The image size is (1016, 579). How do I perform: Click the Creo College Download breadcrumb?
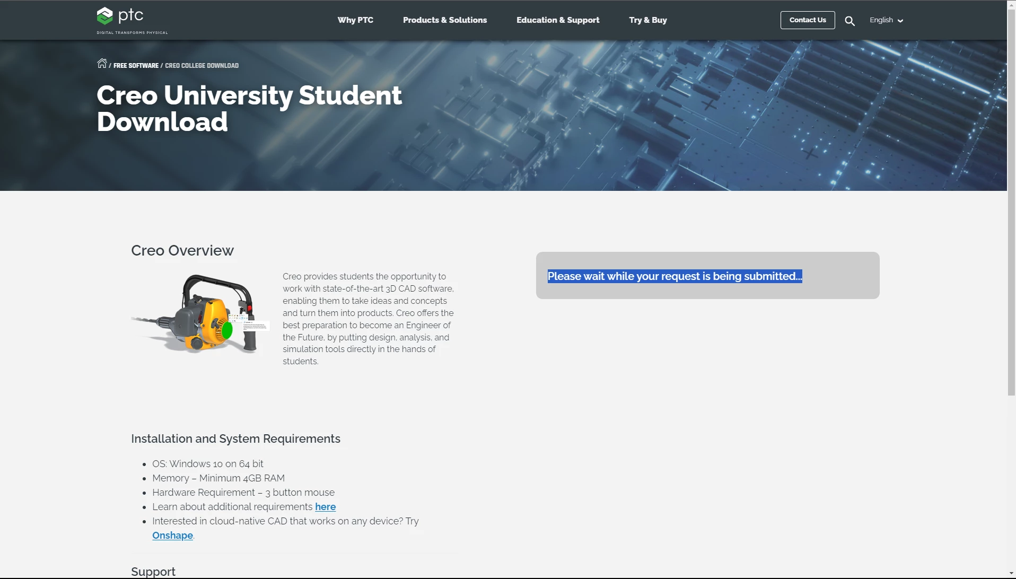pyautogui.click(x=202, y=66)
